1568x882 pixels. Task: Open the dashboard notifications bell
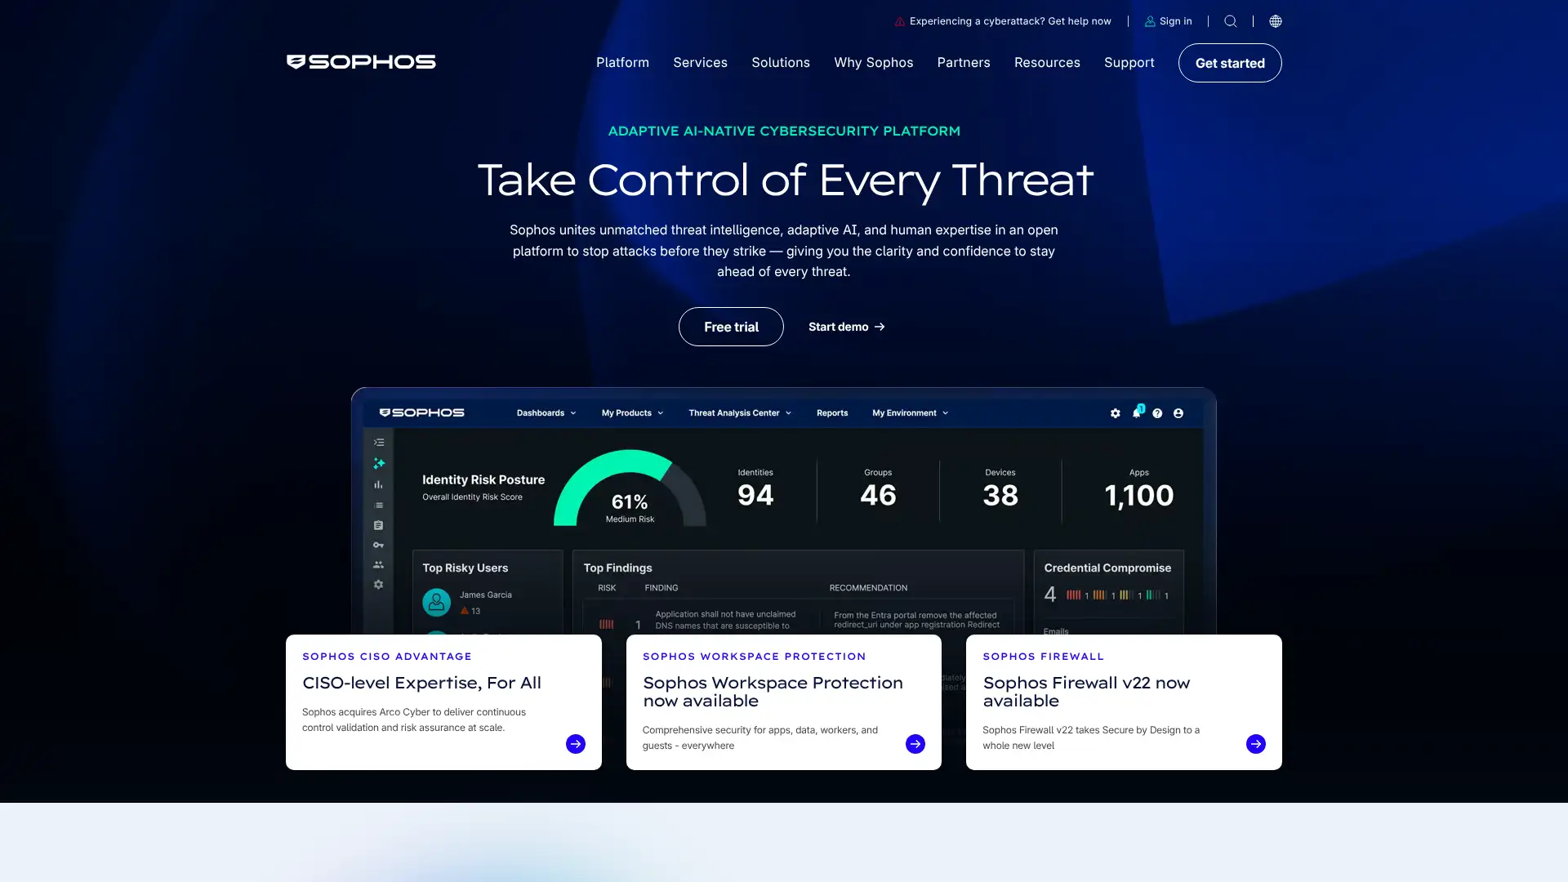pos(1137,412)
